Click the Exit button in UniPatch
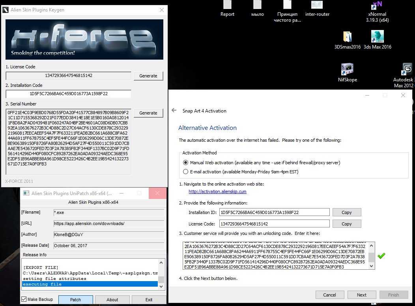The height and width of the screenshot is (306, 415). [x=149, y=300]
